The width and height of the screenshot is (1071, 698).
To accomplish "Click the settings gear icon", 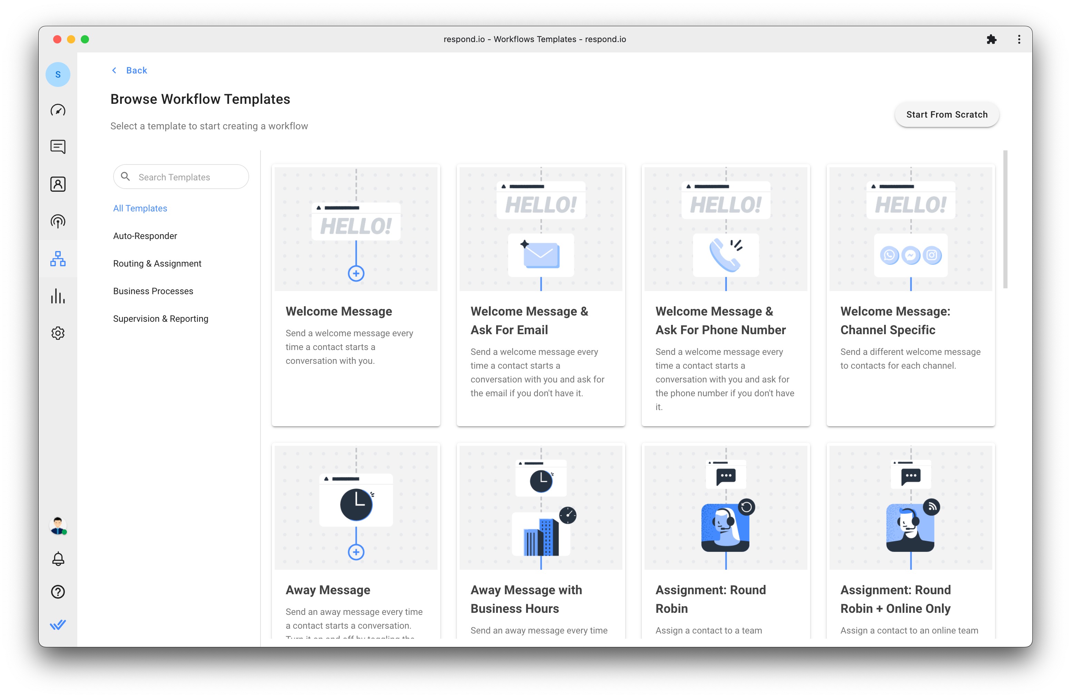I will 59,334.
